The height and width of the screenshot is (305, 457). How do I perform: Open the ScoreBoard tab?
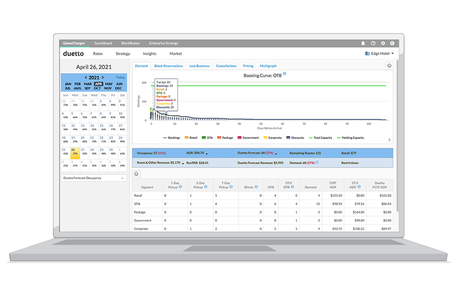coord(103,44)
